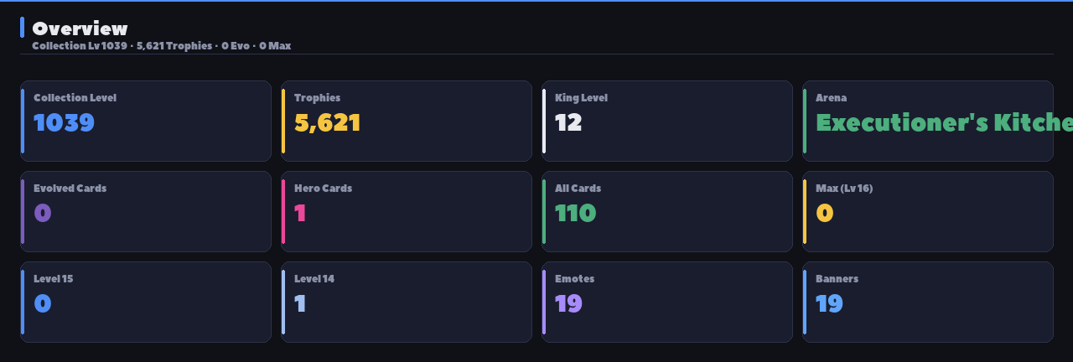Select the Evolved Cards stat card
This screenshot has height=362, width=1073.
tap(146, 211)
